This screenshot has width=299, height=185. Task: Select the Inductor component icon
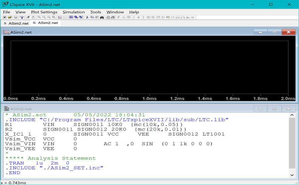point(144,17)
